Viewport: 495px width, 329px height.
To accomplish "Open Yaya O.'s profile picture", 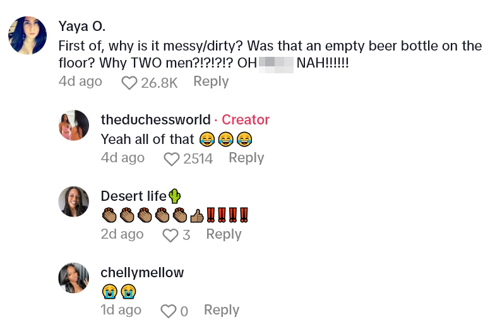I will pyautogui.click(x=27, y=36).
